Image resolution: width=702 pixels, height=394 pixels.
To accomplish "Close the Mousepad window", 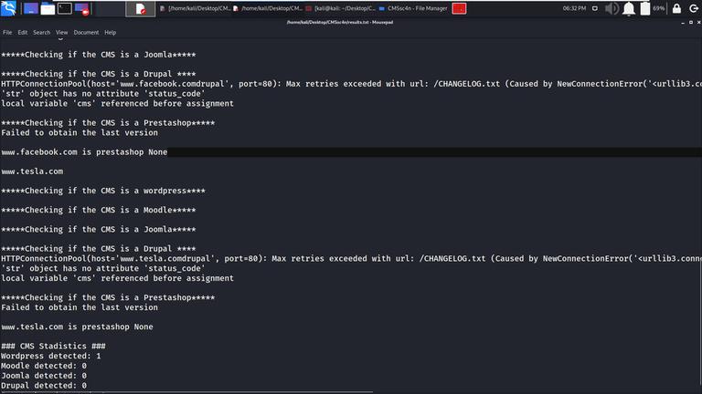I will [x=699, y=22].
